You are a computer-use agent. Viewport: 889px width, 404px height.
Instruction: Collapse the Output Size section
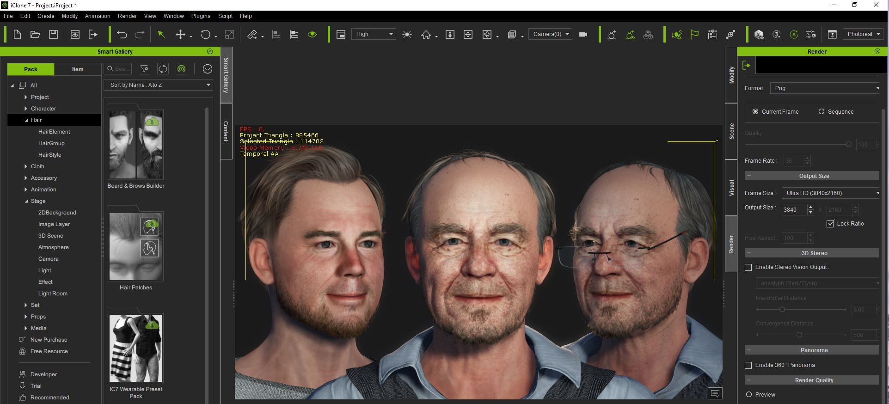748,176
